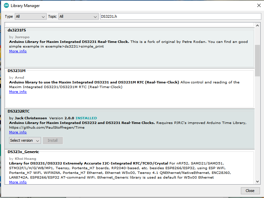Click the Arduino logo icon in title bar
This screenshot has width=264, height=198.
coord(6,6)
